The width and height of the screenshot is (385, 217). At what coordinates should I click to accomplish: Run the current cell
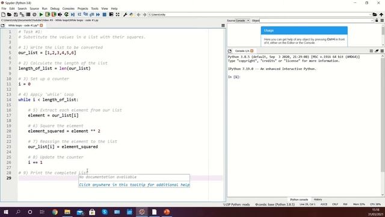(48, 14)
